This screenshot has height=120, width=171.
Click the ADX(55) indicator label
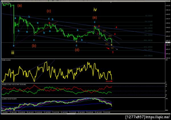(14, 84)
